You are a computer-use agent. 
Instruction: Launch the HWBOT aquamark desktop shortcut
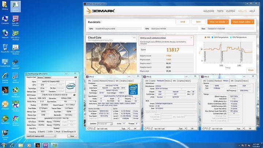tap(15, 64)
